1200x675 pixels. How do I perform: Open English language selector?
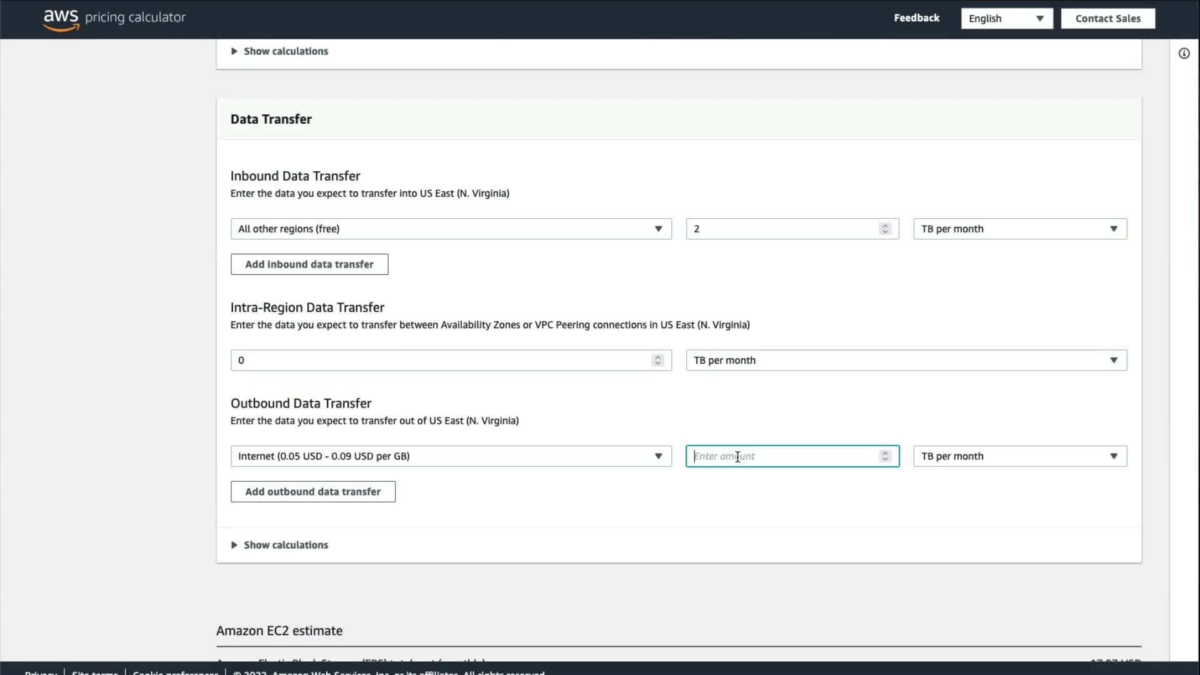(1006, 19)
